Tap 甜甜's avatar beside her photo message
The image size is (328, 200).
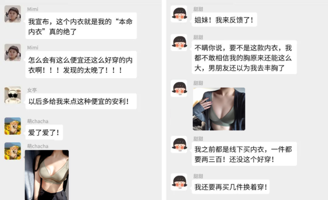(179, 88)
